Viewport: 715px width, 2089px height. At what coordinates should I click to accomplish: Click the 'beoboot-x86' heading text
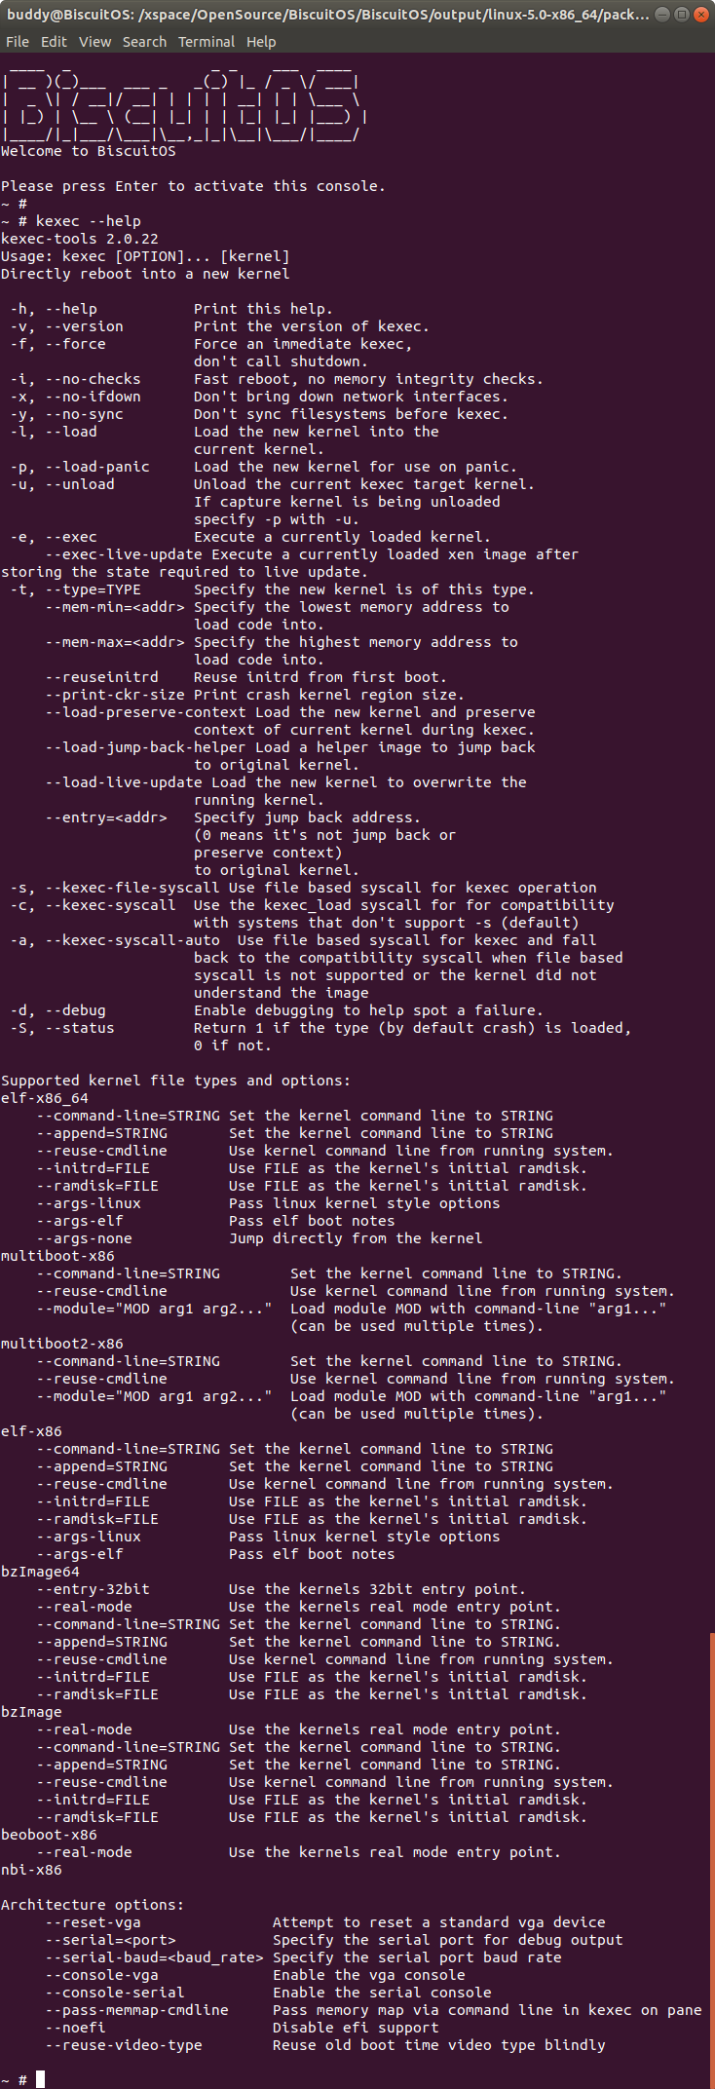[49, 1835]
